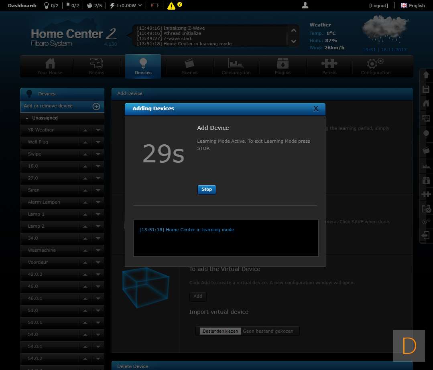Click the user profile icon in top bar
The width and height of the screenshot is (433, 370).
pos(305,5)
